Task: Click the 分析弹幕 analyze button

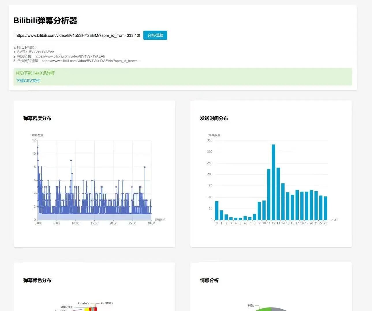Action: [x=155, y=35]
